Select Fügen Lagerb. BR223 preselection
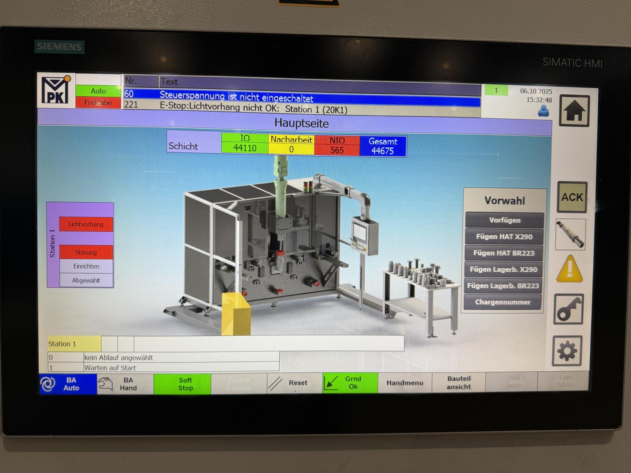Viewport: 631px width, 473px height. (503, 286)
